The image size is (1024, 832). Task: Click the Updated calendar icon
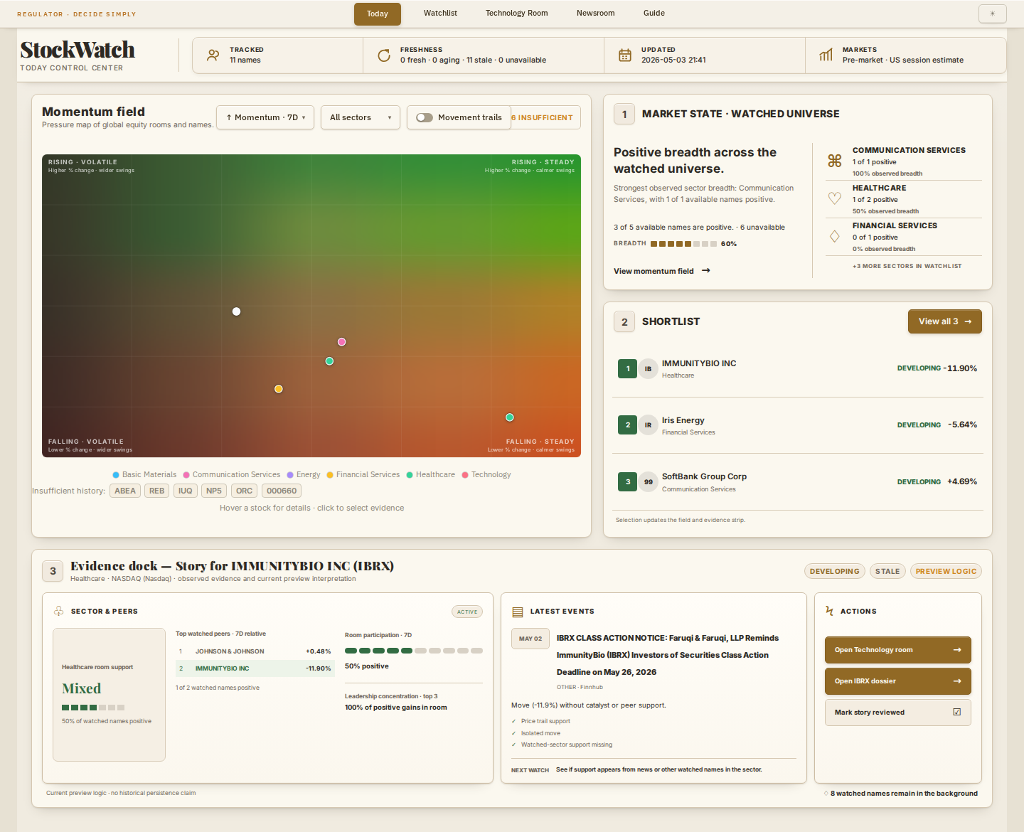[x=625, y=55]
